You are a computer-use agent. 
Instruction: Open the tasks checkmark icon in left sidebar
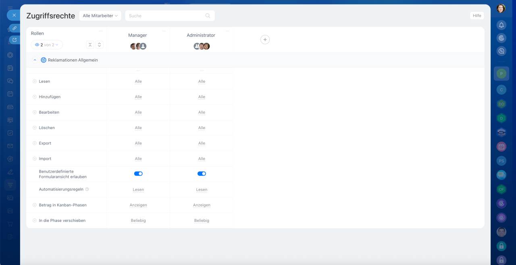click(x=10, y=133)
